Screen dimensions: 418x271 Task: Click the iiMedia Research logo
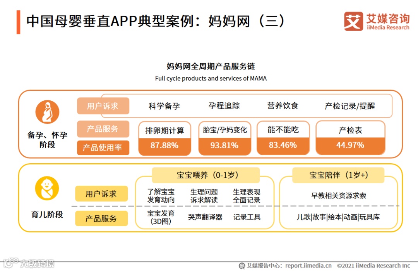[x=377, y=21]
